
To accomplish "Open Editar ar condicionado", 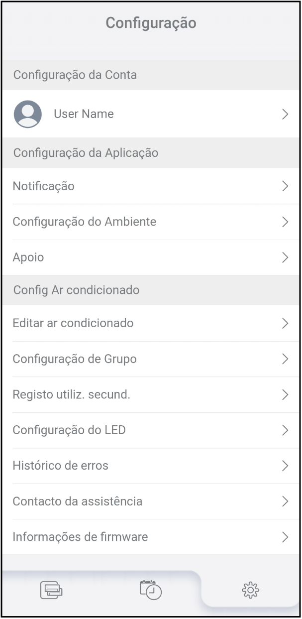I will (73, 323).
